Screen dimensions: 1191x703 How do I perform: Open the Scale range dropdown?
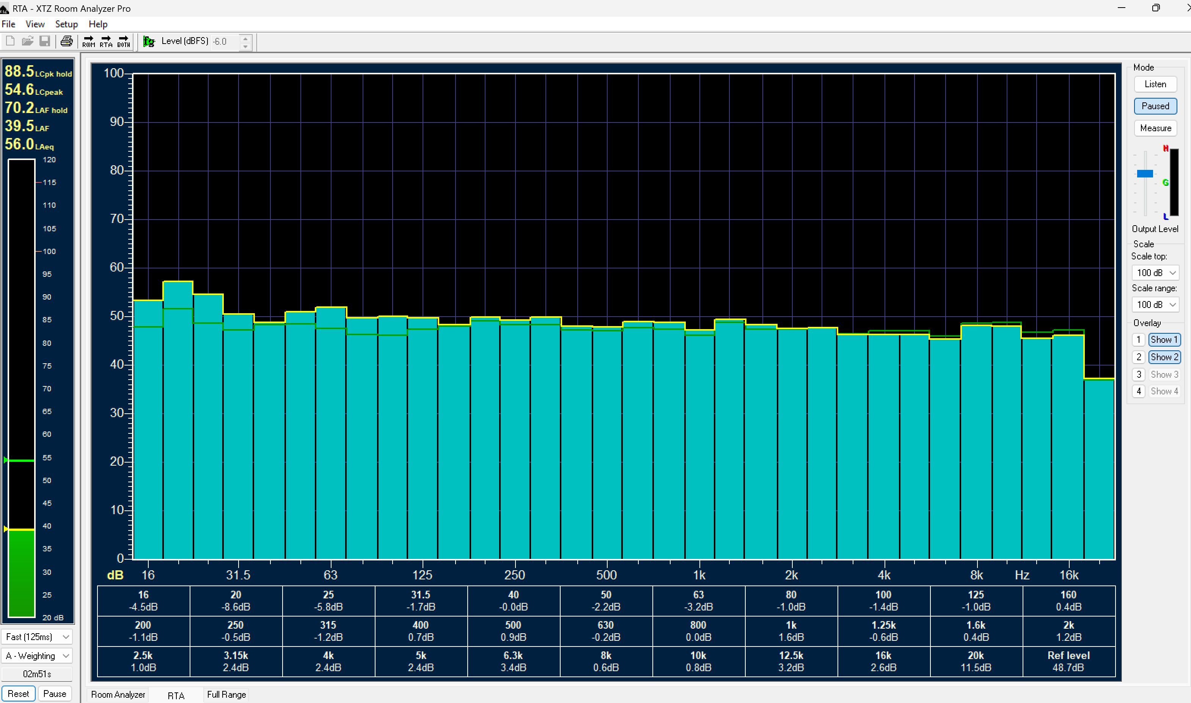click(1155, 304)
